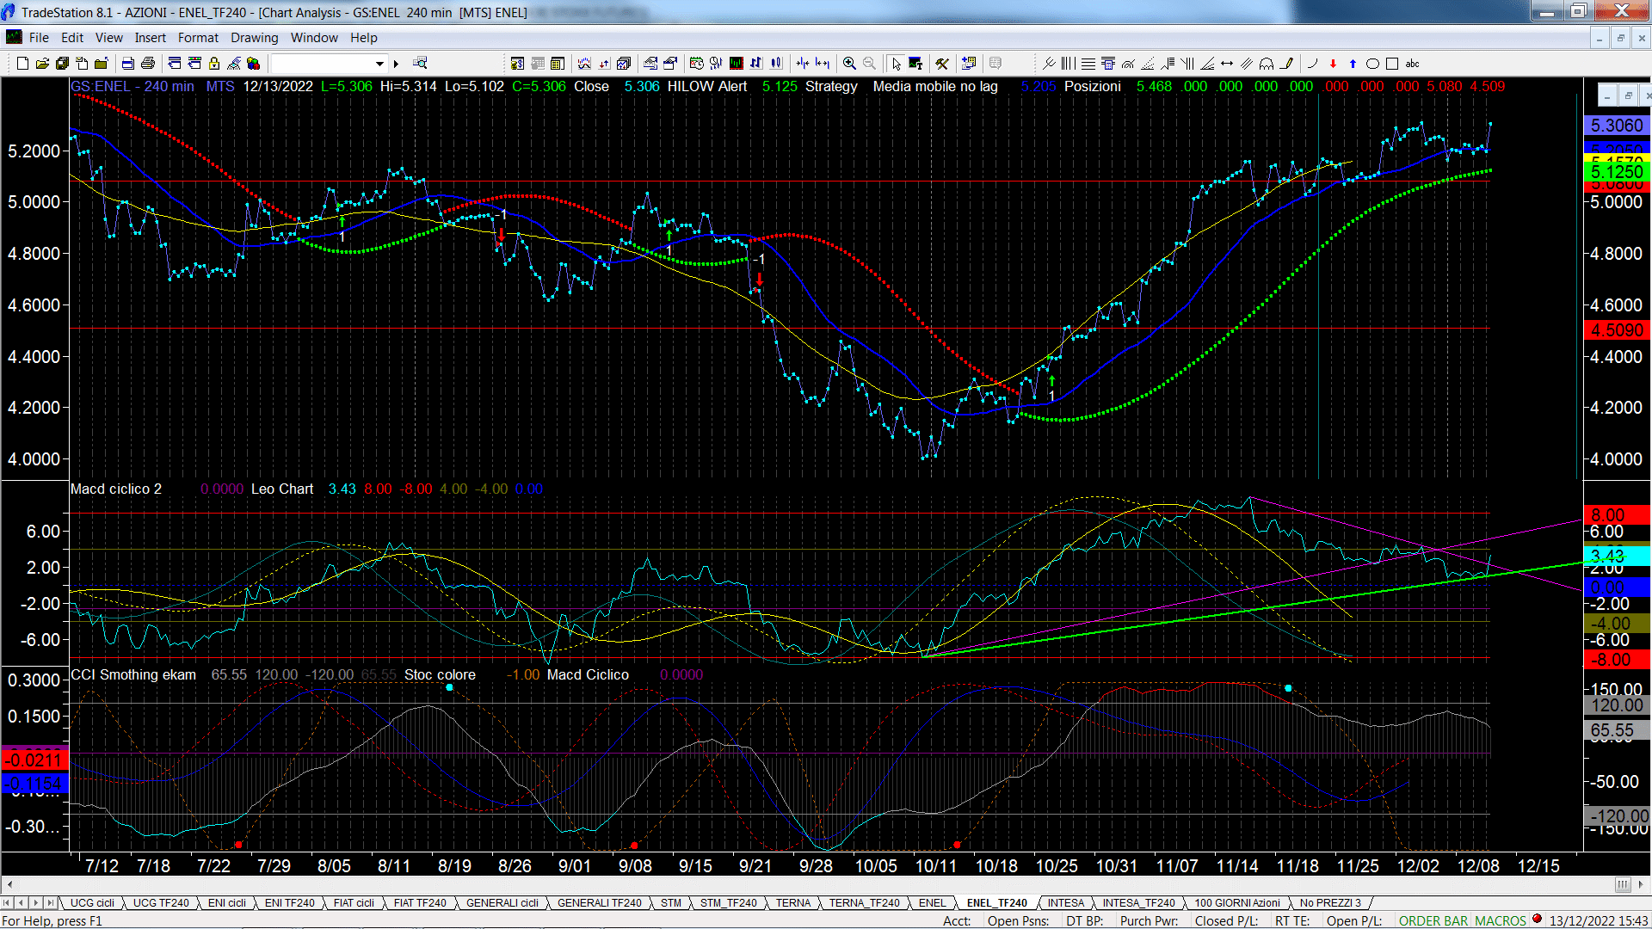Switch to the GENERALI TF240 tab

tap(599, 903)
